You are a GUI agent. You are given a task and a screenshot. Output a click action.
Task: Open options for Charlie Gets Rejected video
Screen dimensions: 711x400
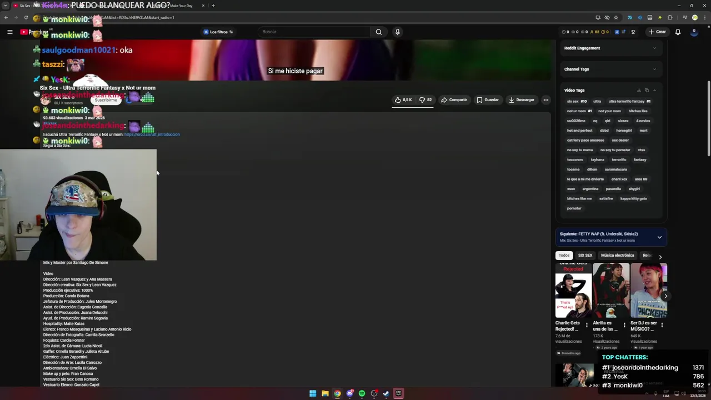[587, 326]
